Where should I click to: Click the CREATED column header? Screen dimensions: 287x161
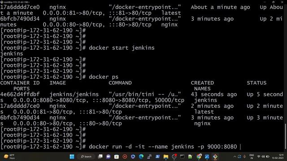click(202, 83)
